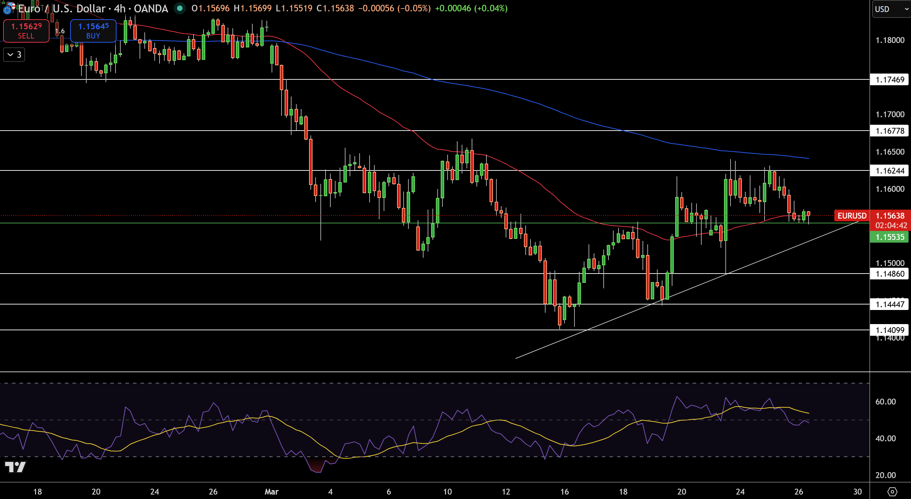Click the current price 1.15638 label
The width and height of the screenshot is (911, 499).
pyautogui.click(x=890, y=216)
